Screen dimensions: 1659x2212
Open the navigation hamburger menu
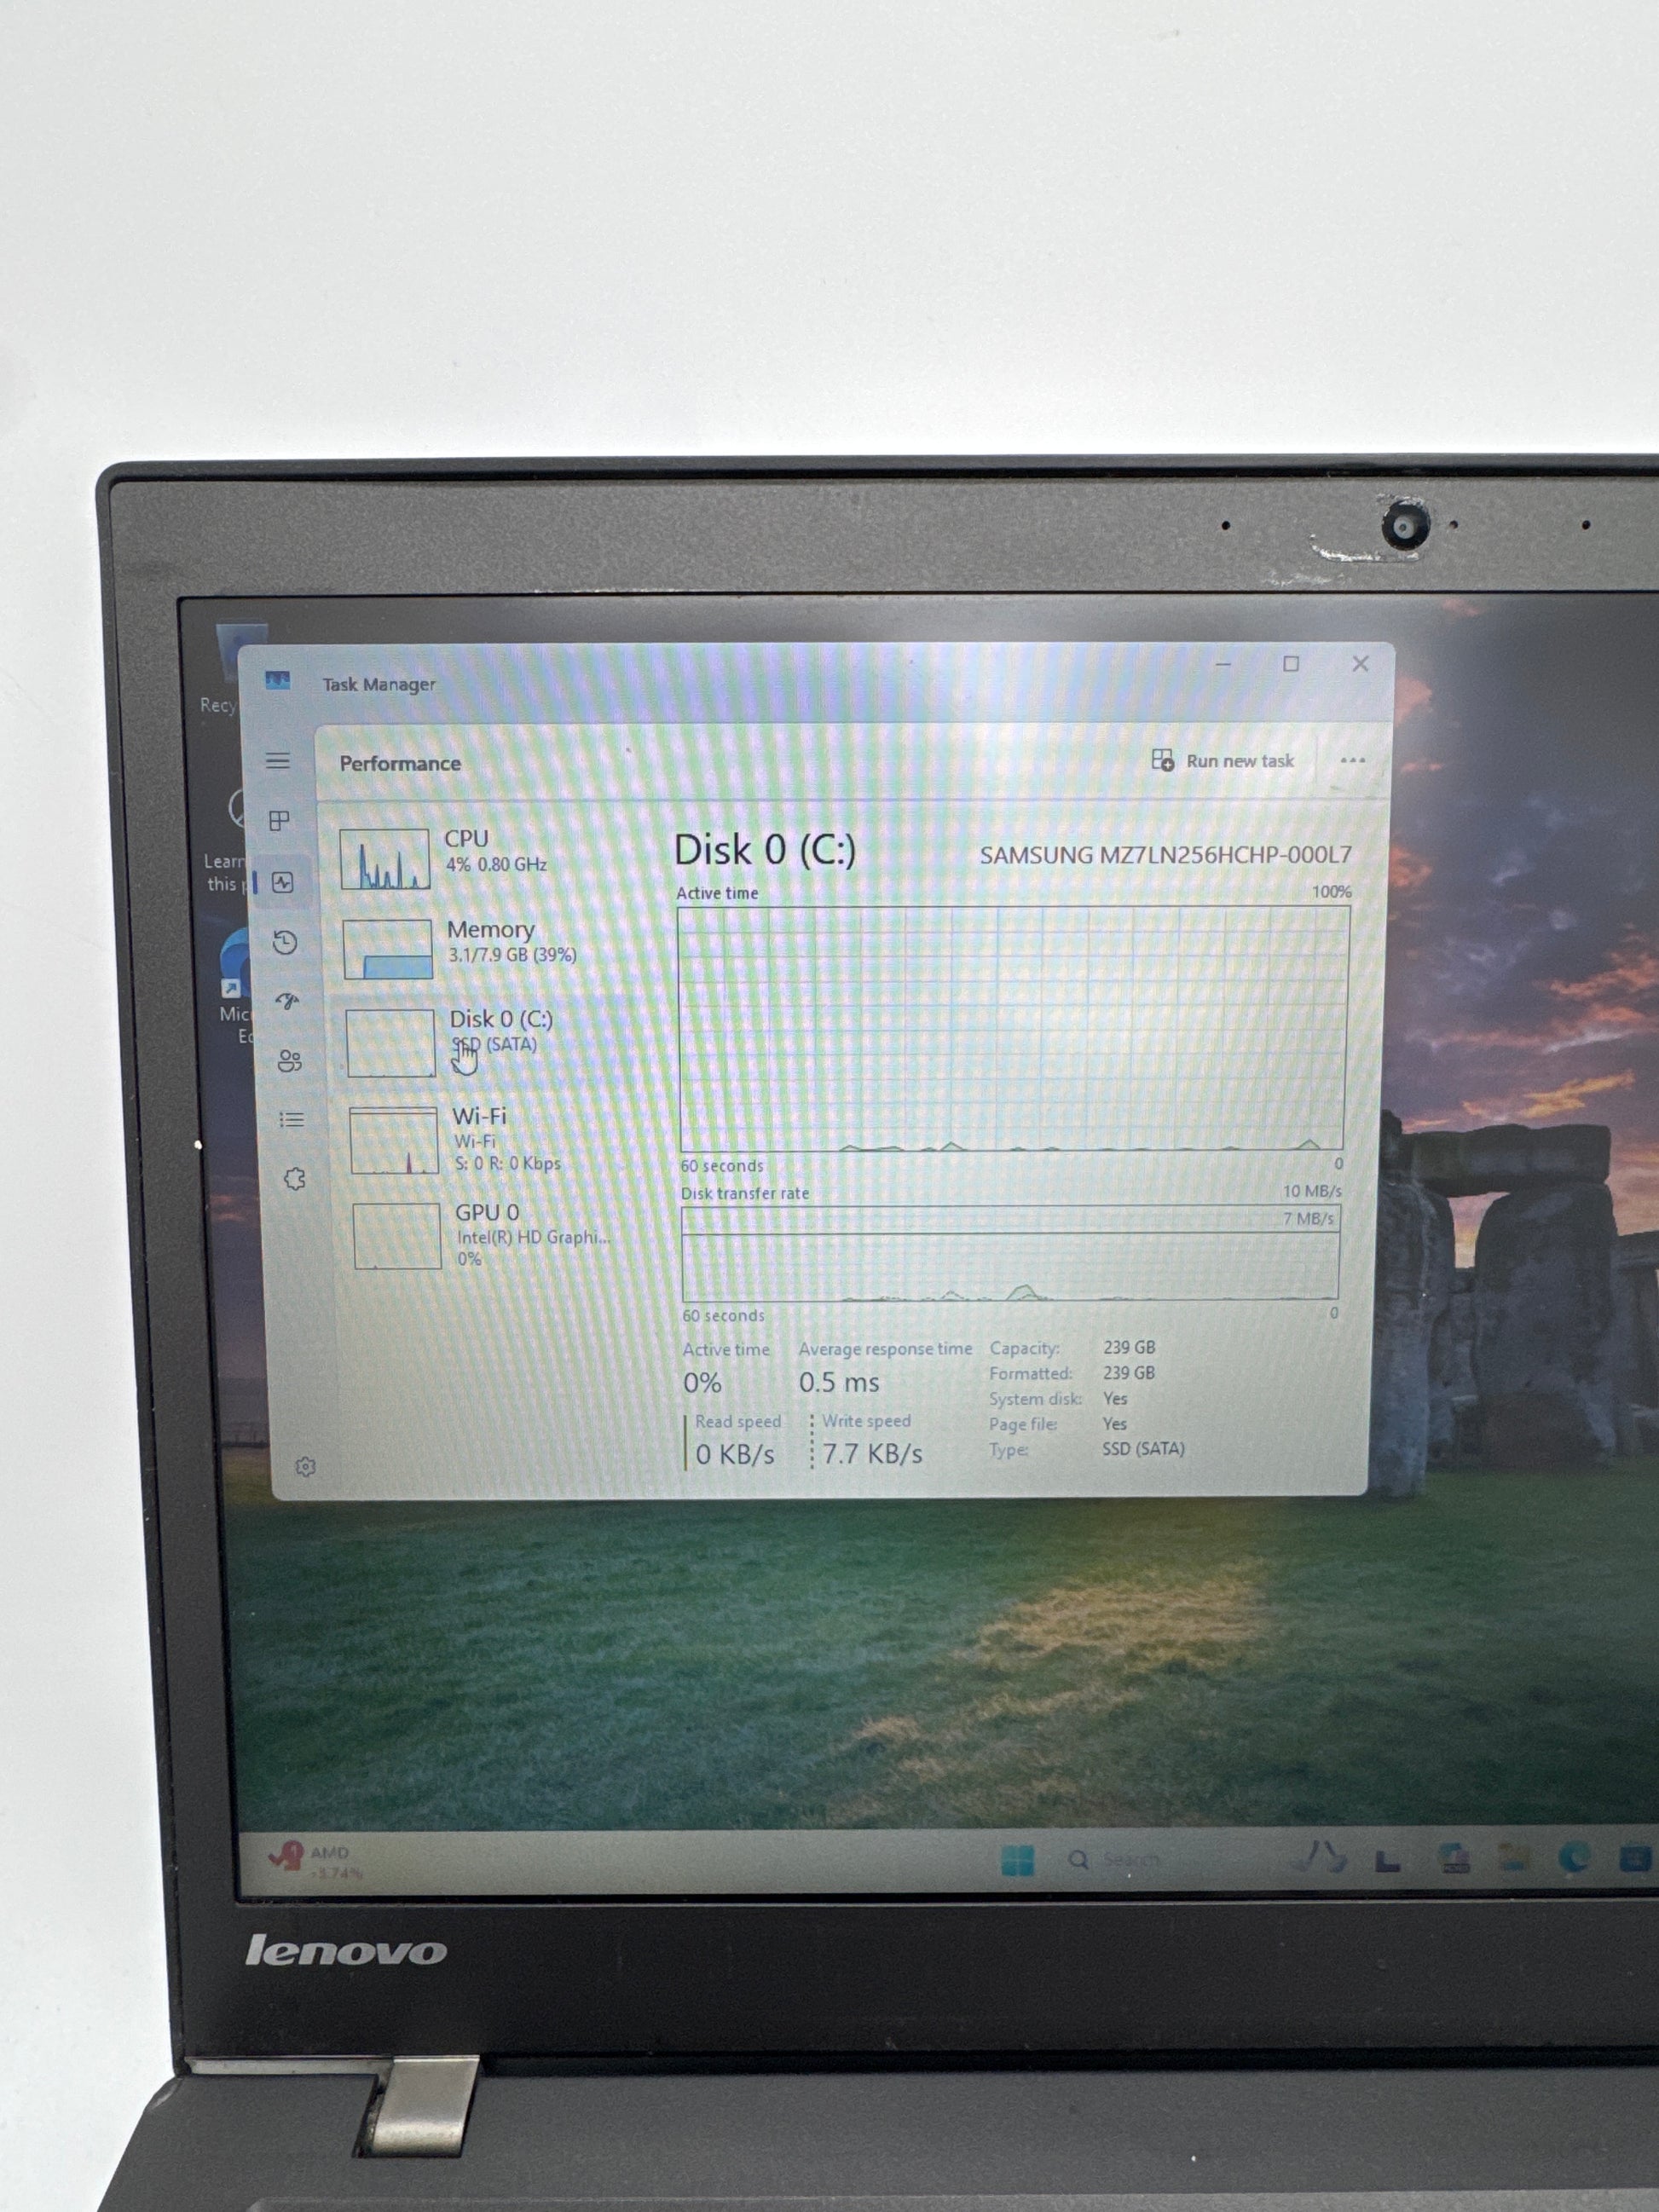(278, 761)
